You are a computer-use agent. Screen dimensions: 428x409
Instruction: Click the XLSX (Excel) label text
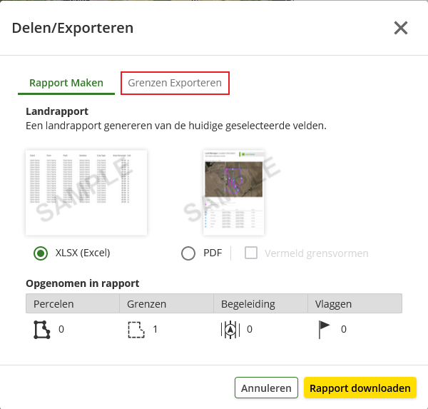tap(83, 253)
